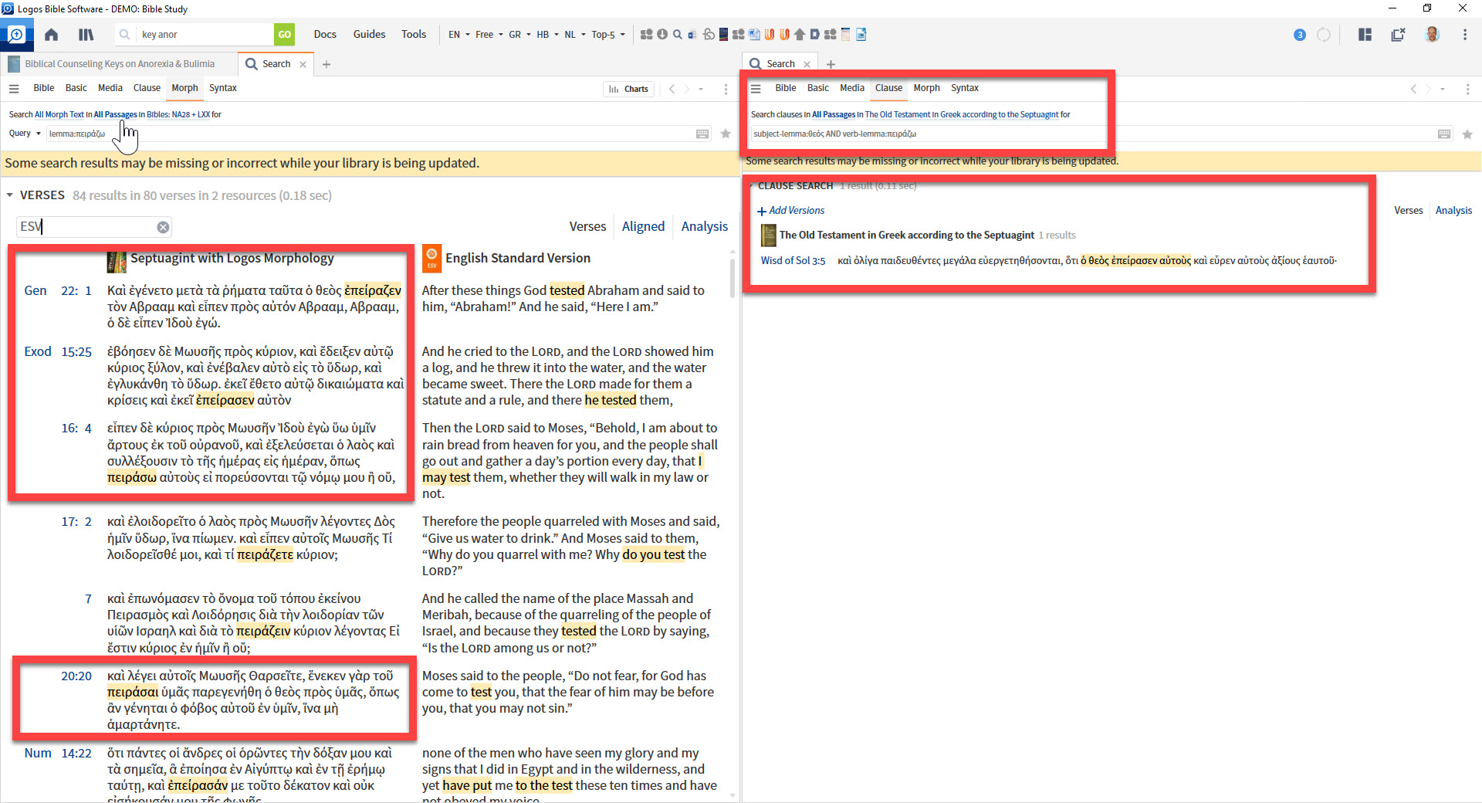Favorite the right clause search star

[x=1467, y=134]
